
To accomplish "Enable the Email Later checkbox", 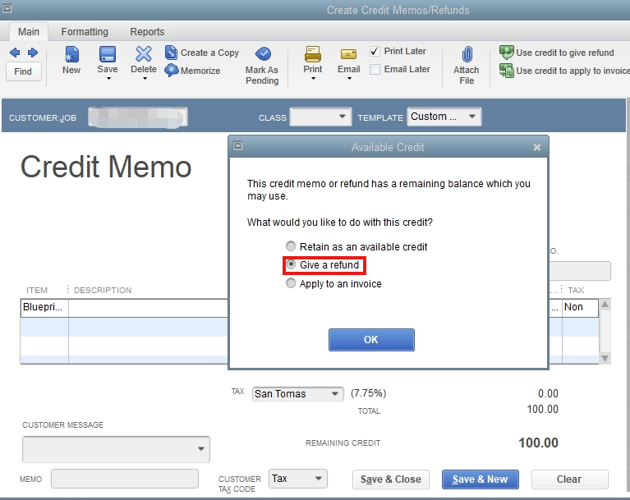I will (x=375, y=70).
